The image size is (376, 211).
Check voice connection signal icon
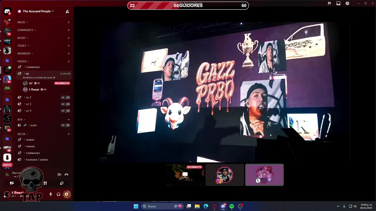[7, 174]
